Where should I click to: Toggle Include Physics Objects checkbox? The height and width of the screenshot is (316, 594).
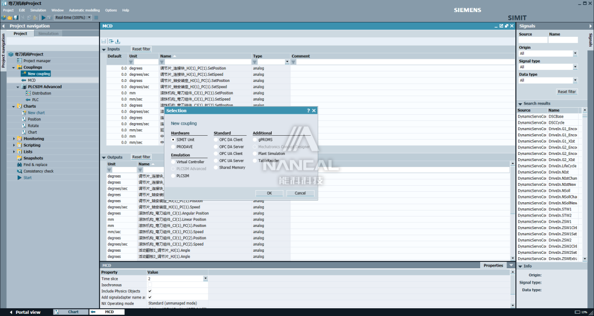tap(150, 291)
